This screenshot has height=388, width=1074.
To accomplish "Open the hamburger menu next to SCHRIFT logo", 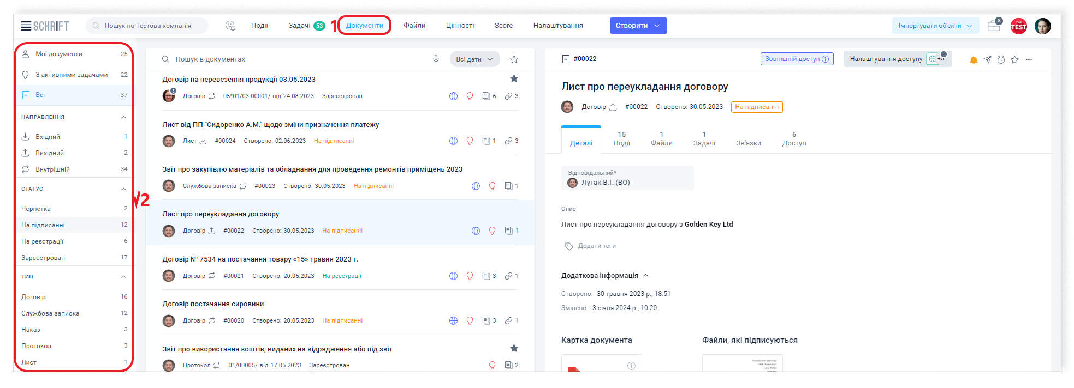I will pyautogui.click(x=26, y=26).
